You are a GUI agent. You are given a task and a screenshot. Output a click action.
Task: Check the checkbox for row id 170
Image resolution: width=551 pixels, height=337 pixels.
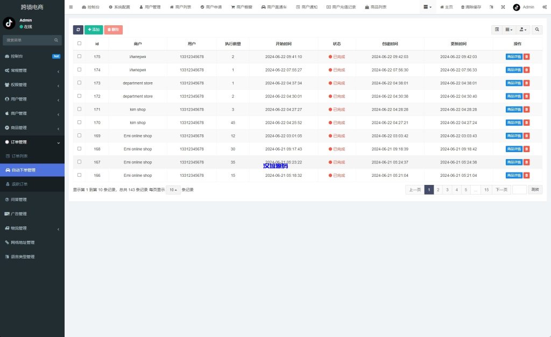(x=78, y=123)
